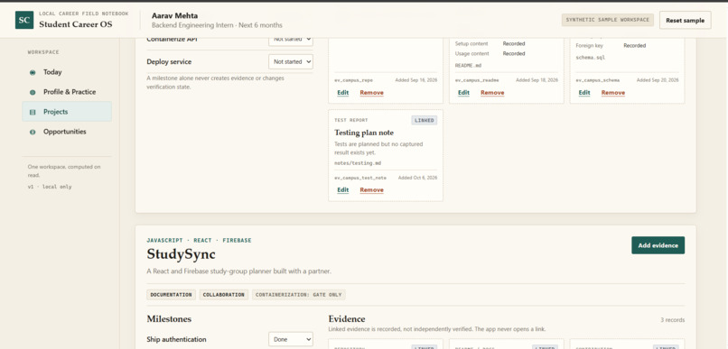Click the Foreign key row label
The height and width of the screenshot is (349, 728).
pyautogui.click(x=589, y=45)
